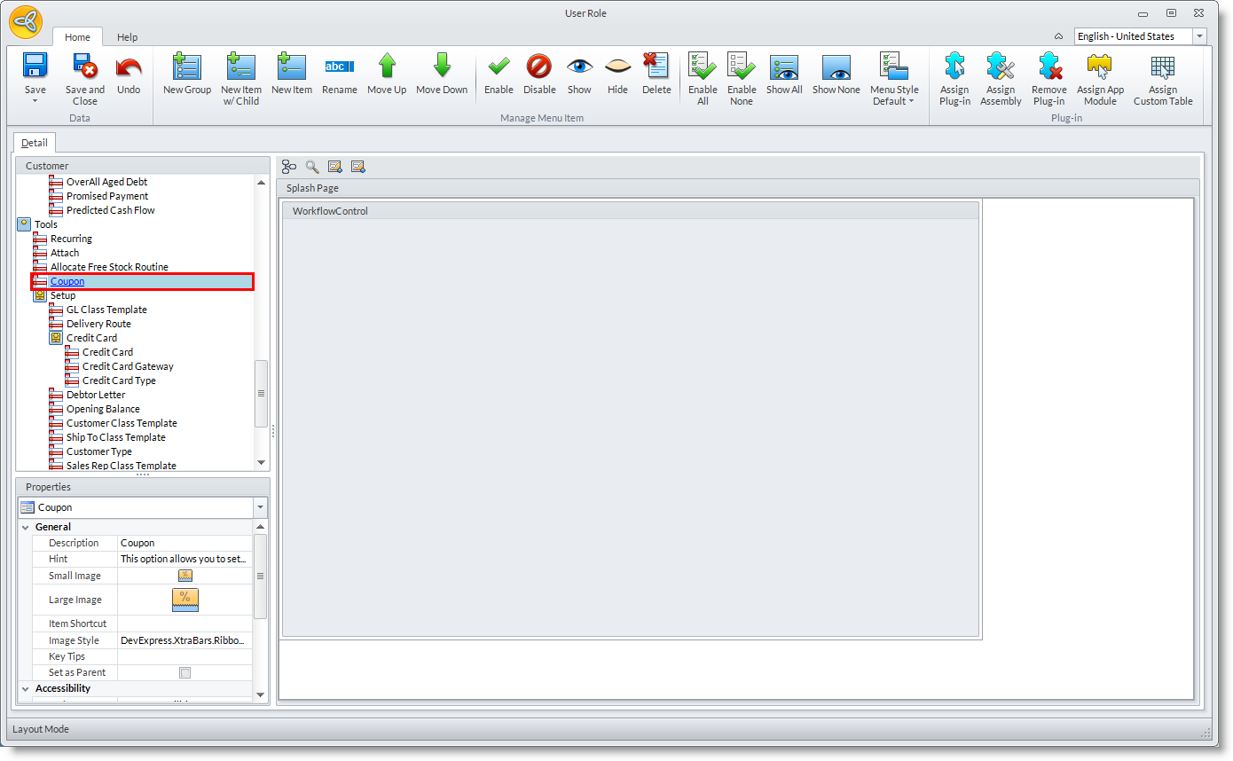Create a New Group from the ribbon
Viewport: 1233px width, 761px height.
(187, 67)
